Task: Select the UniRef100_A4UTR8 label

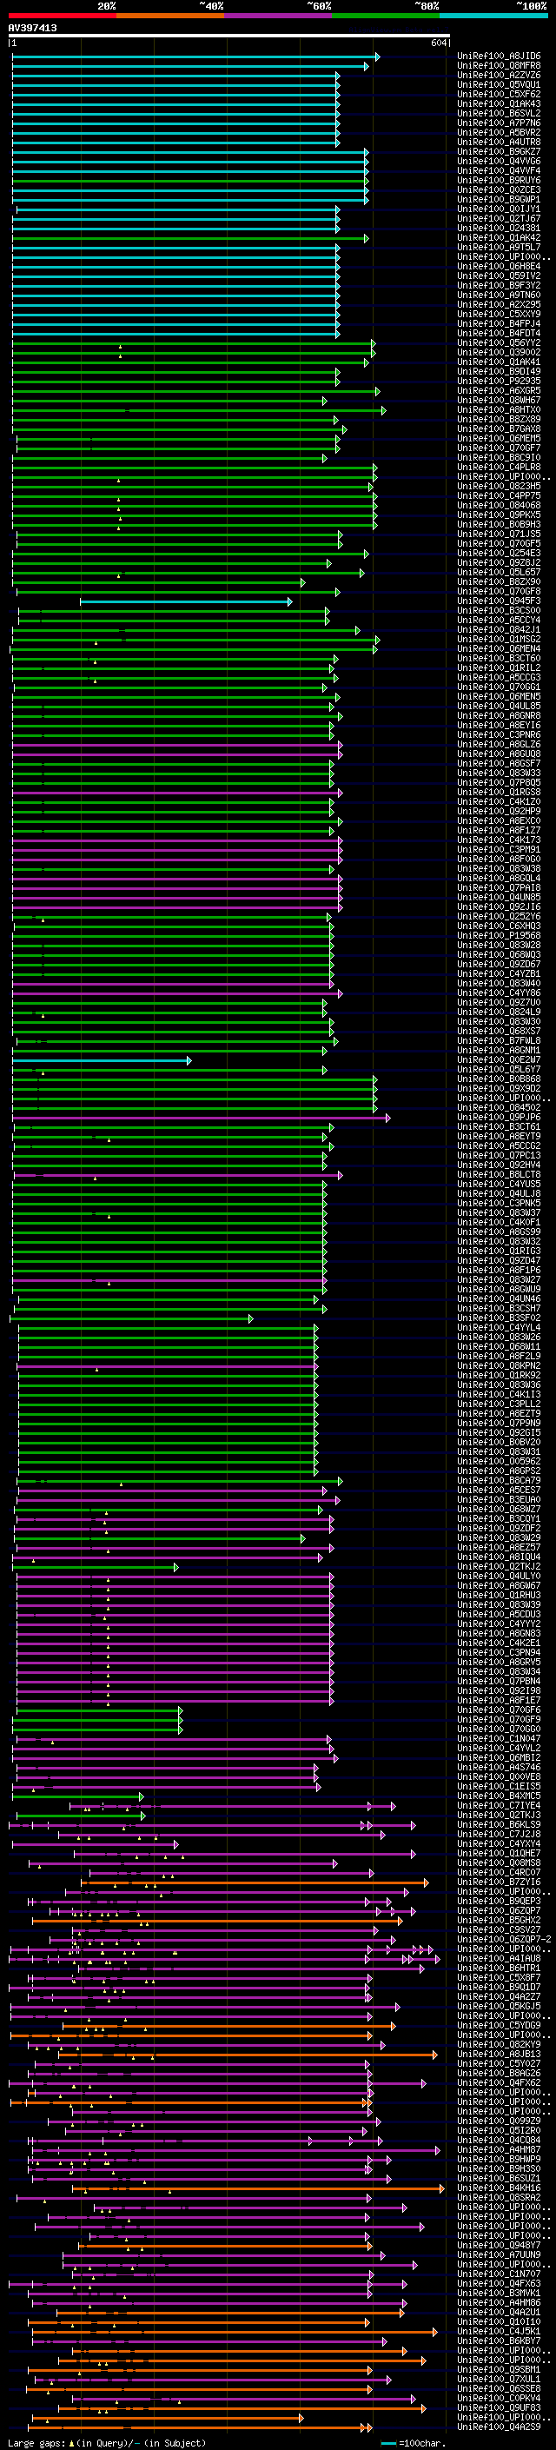Action: 499,142
